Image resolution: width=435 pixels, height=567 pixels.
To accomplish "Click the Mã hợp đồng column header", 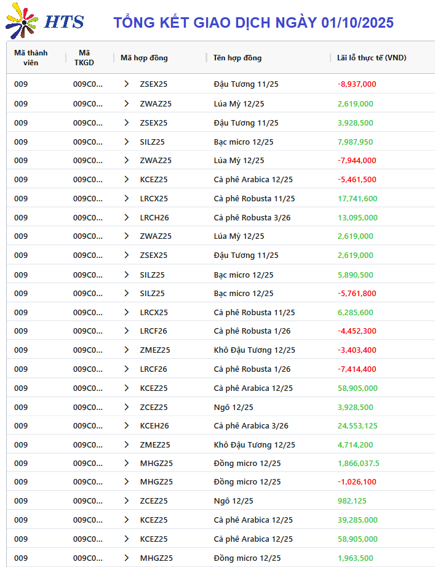I will coord(144,58).
